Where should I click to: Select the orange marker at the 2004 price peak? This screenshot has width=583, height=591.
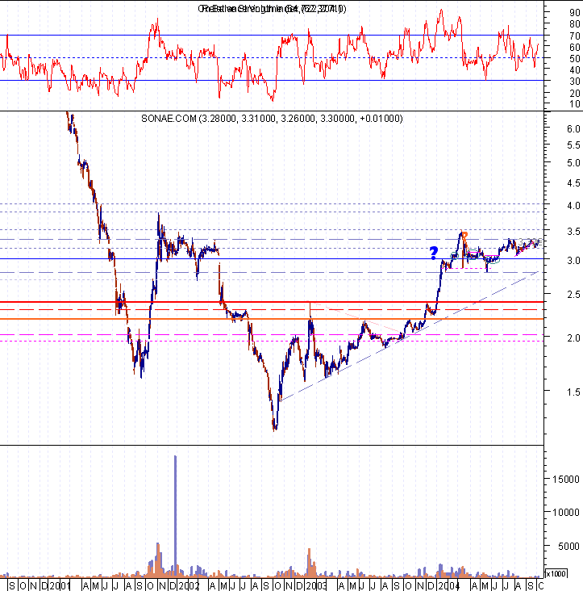[464, 236]
